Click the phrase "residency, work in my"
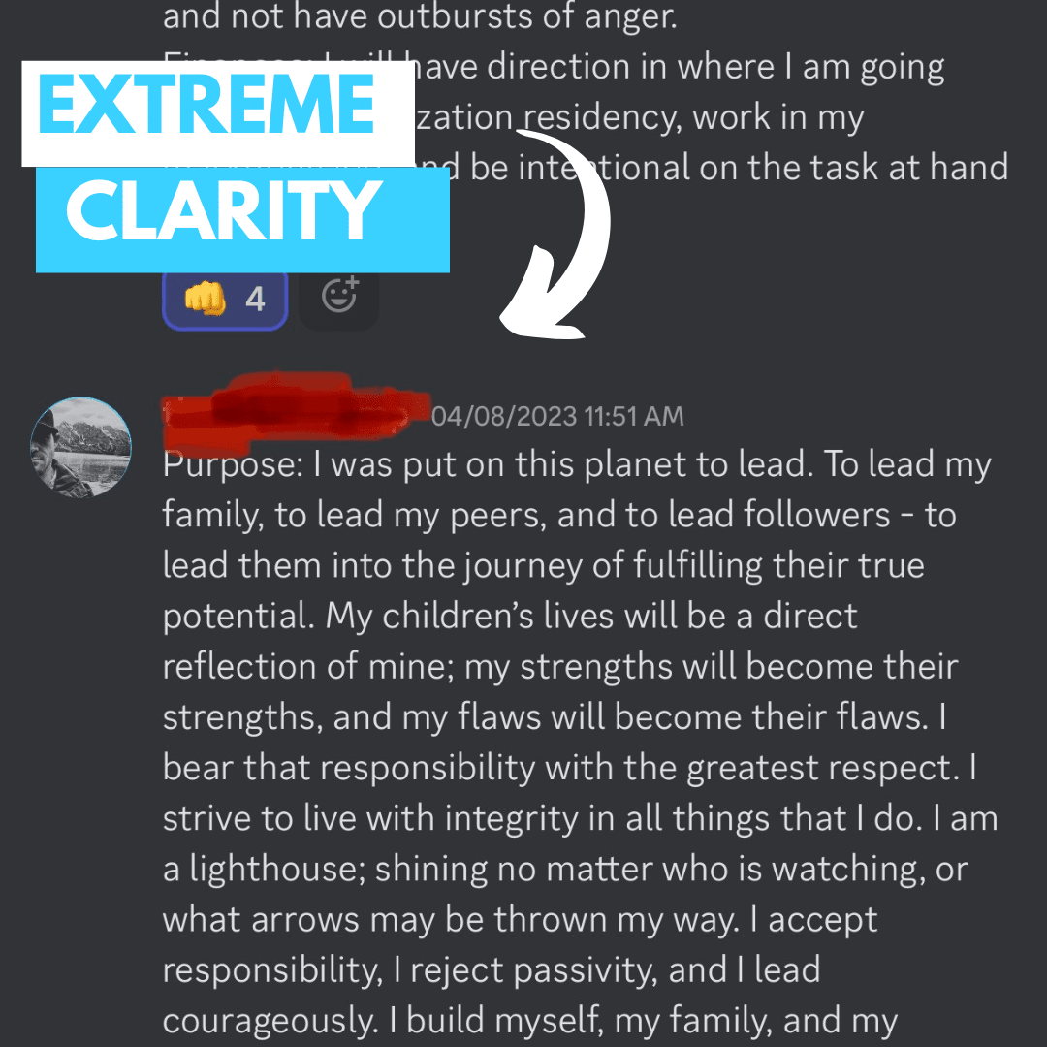 click(693, 117)
